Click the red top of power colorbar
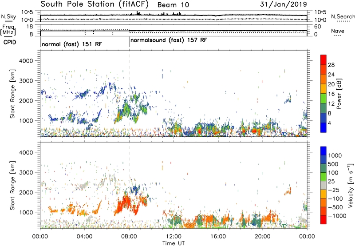Screen dimensions: 355x246 323,60
